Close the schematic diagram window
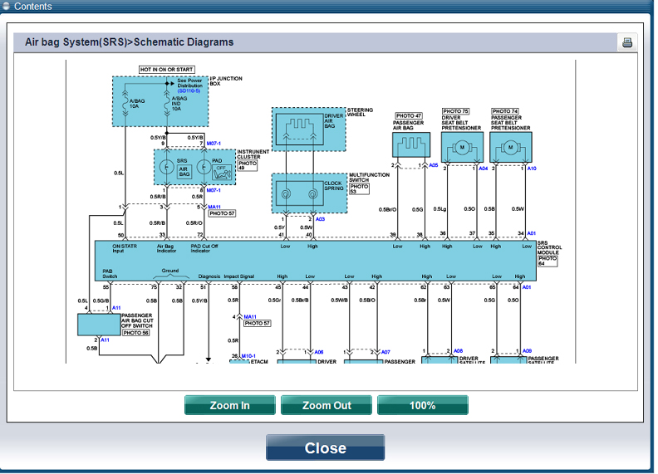 pos(325,447)
